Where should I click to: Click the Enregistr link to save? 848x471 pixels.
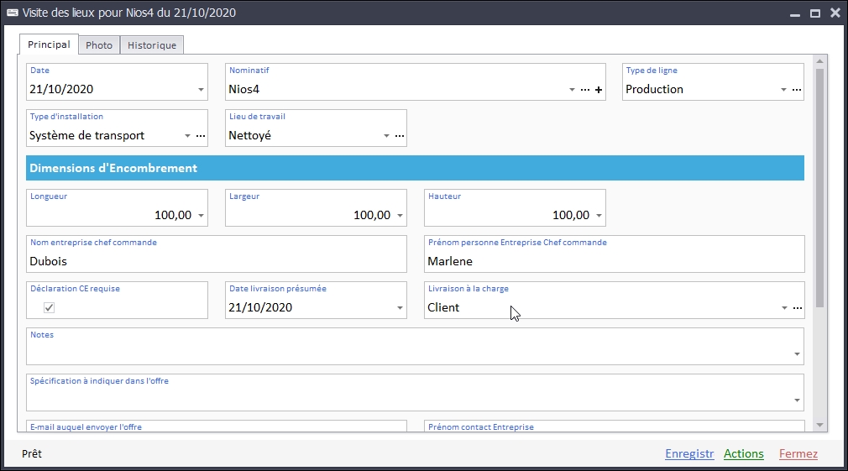coord(688,454)
